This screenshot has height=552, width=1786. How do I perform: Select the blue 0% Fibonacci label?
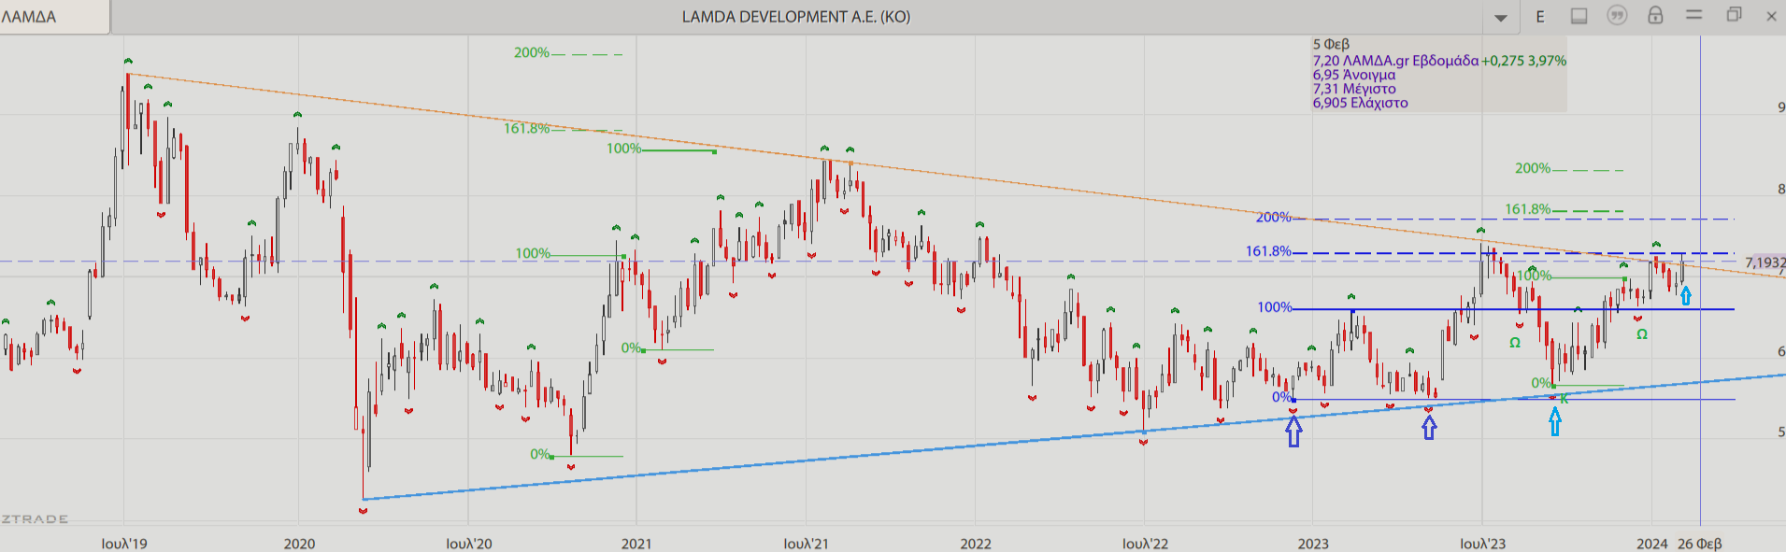click(x=1281, y=397)
